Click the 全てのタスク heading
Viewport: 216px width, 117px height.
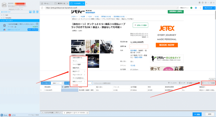coord(6,12)
